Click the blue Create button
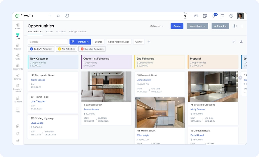This screenshot has height=157, width=259. coord(177,26)
